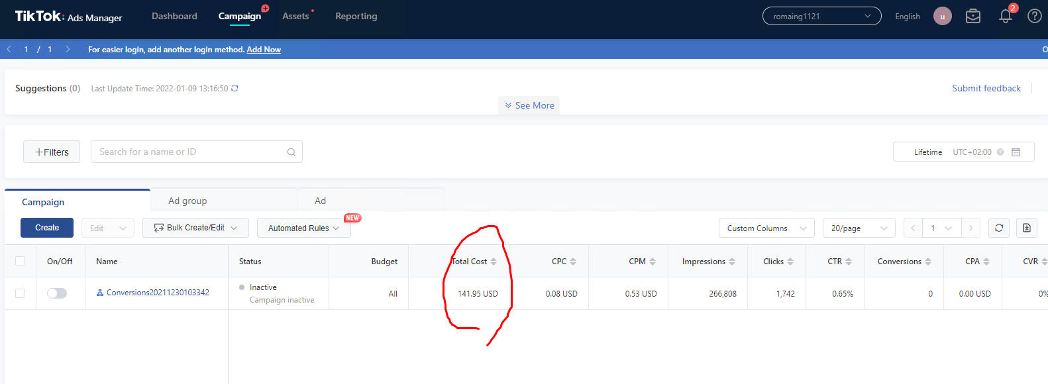Open the Bulk Create/Edit dropdown
1048x384 pixels.
195,228
